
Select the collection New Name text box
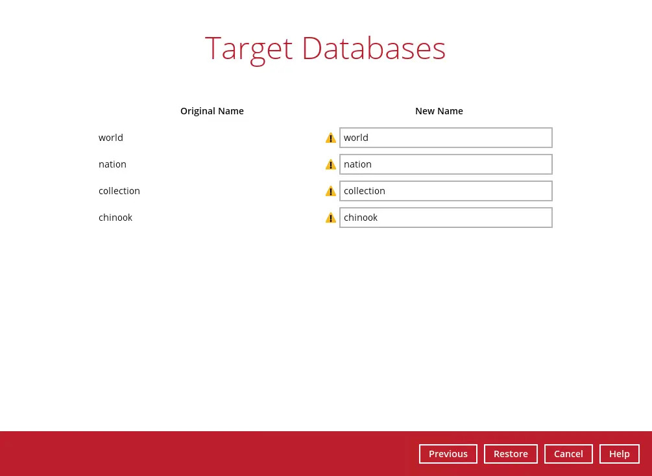coord(446,191)
